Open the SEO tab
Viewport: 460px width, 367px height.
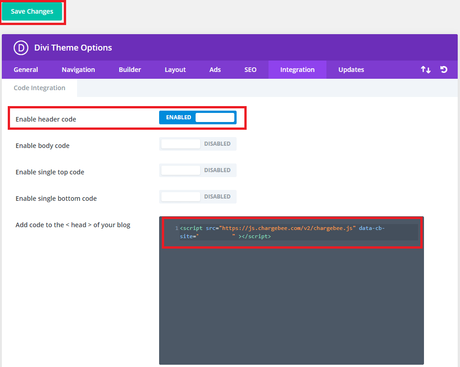[250, 70]
